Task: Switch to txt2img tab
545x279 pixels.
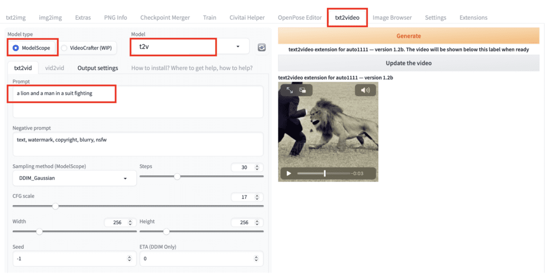Action: (x=15, y=18)
